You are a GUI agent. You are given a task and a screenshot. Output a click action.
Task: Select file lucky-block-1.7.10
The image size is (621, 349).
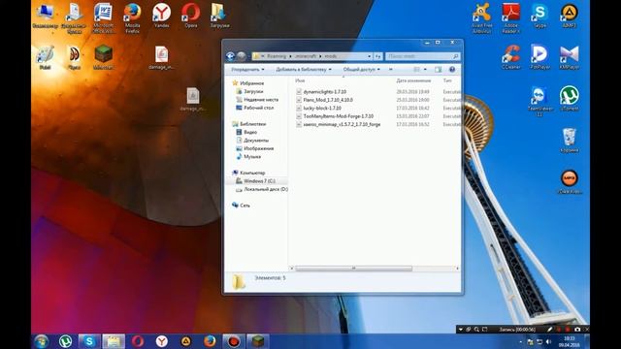pos(322,108)
